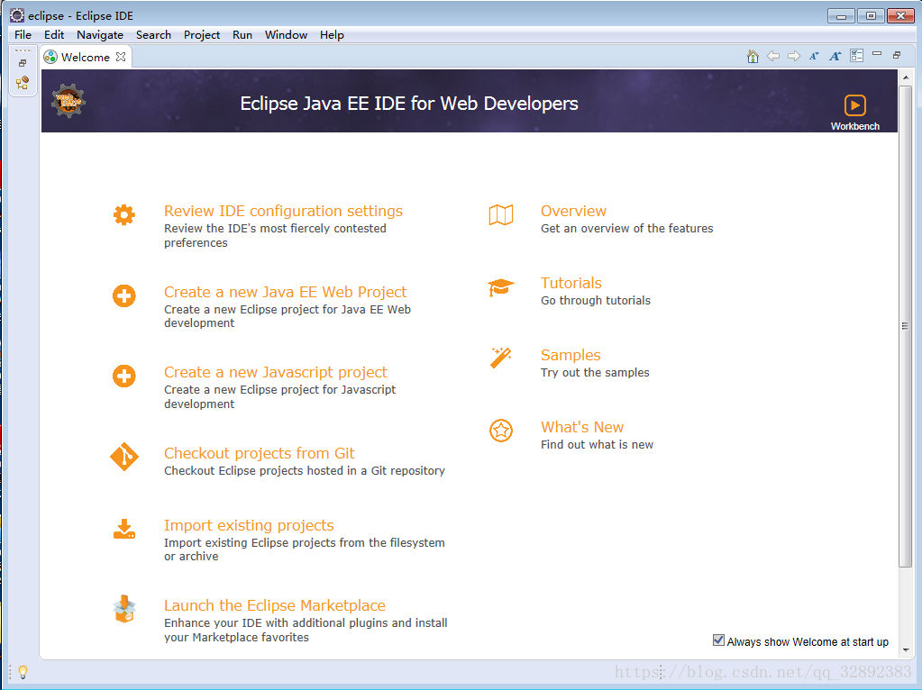Image resolution: width=922 pixels, height=690 pixels.
Task: Click the scrollbar down arrow
Action: [905, 650]
